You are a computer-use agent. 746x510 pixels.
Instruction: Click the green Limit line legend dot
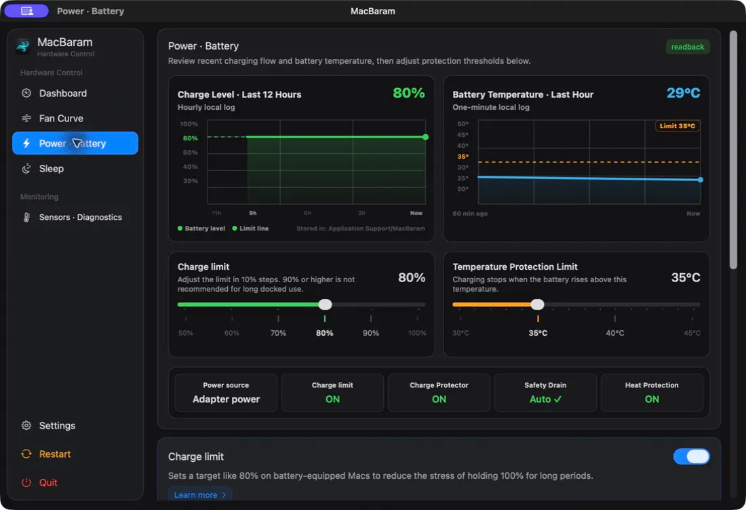point(235,229)
